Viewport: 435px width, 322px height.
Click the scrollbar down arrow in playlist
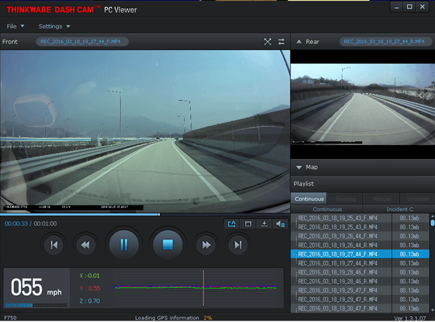(x=432, y=311)
